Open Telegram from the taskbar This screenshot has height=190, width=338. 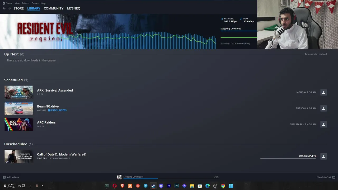145,186
